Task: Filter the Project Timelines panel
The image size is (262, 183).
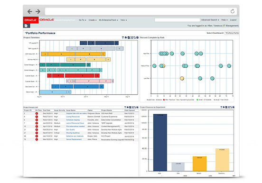Action: 123,37
